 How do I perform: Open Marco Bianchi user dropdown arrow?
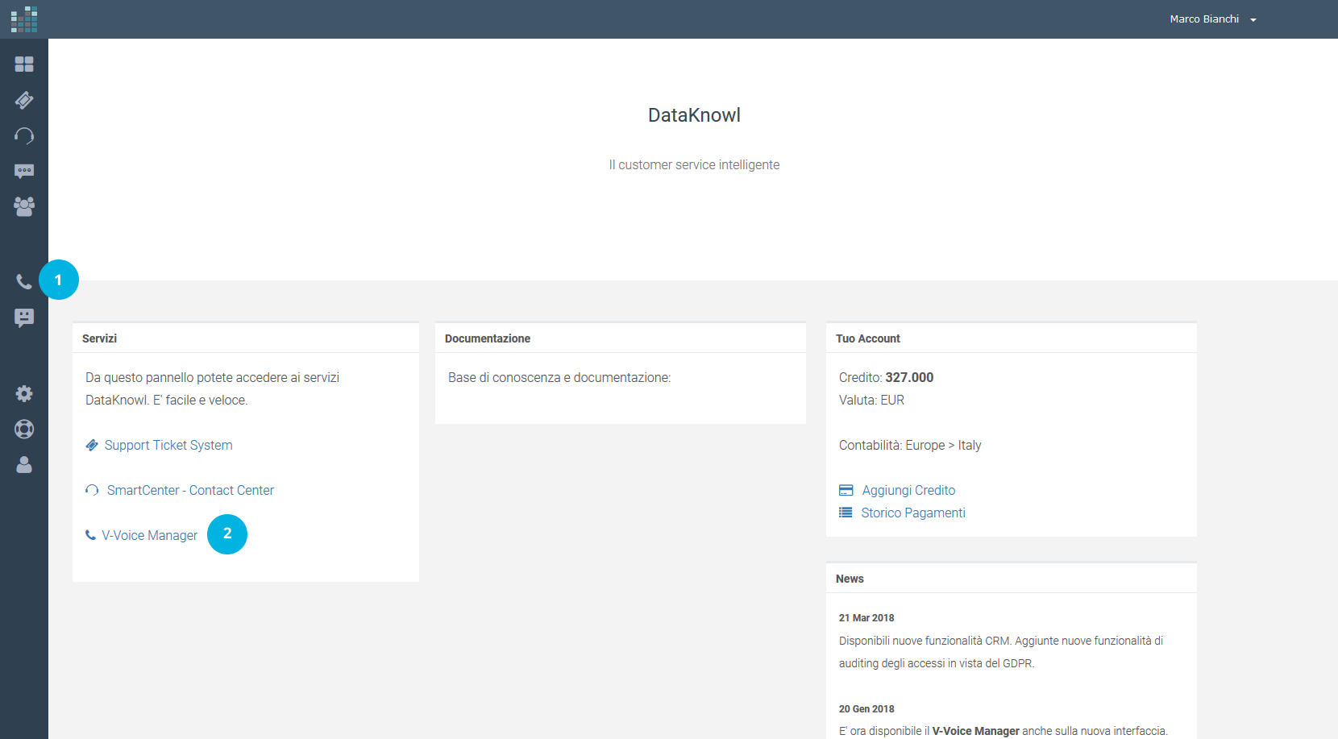(x=1253, y=20)
